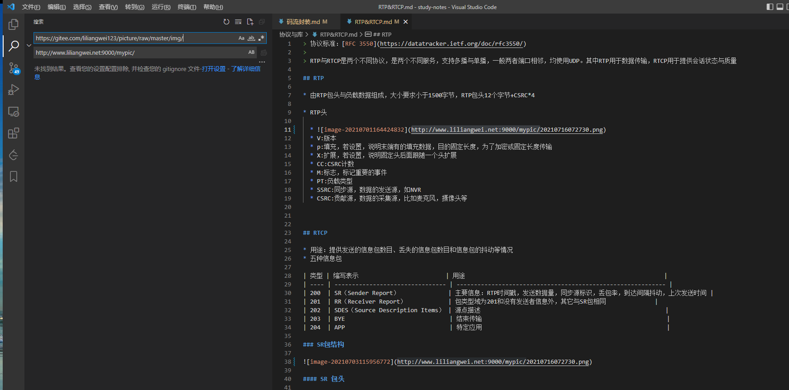Toggle Match Whole Word in search box

point(251,38)
